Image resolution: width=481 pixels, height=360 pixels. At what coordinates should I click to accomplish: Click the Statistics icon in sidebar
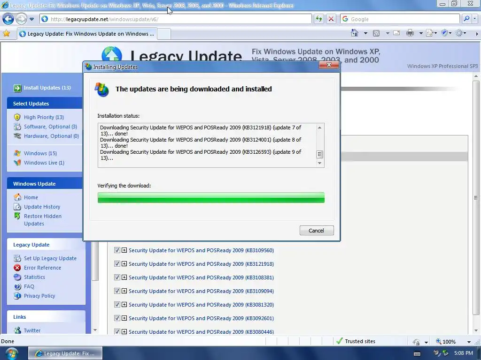click(17, 277)
